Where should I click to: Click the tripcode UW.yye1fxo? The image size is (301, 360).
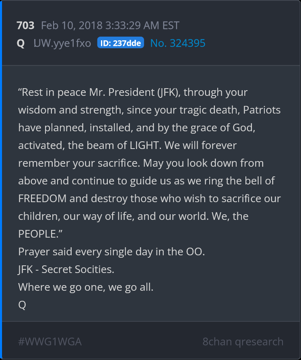62,43
